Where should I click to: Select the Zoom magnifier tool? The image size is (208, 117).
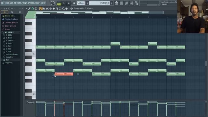click(63, 9)
